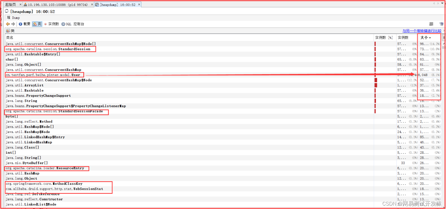Click the rightmost toolbar icon above the compare link
This screenshot has width=446, height=209.
(x=441, y=24)
